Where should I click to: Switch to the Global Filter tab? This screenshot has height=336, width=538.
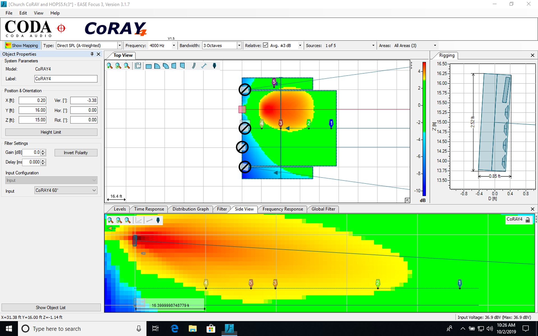tap(323, 209)
